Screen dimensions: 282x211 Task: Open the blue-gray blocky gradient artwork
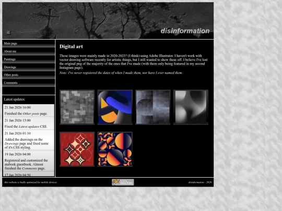pyautogui.click(x=153, y=107)
